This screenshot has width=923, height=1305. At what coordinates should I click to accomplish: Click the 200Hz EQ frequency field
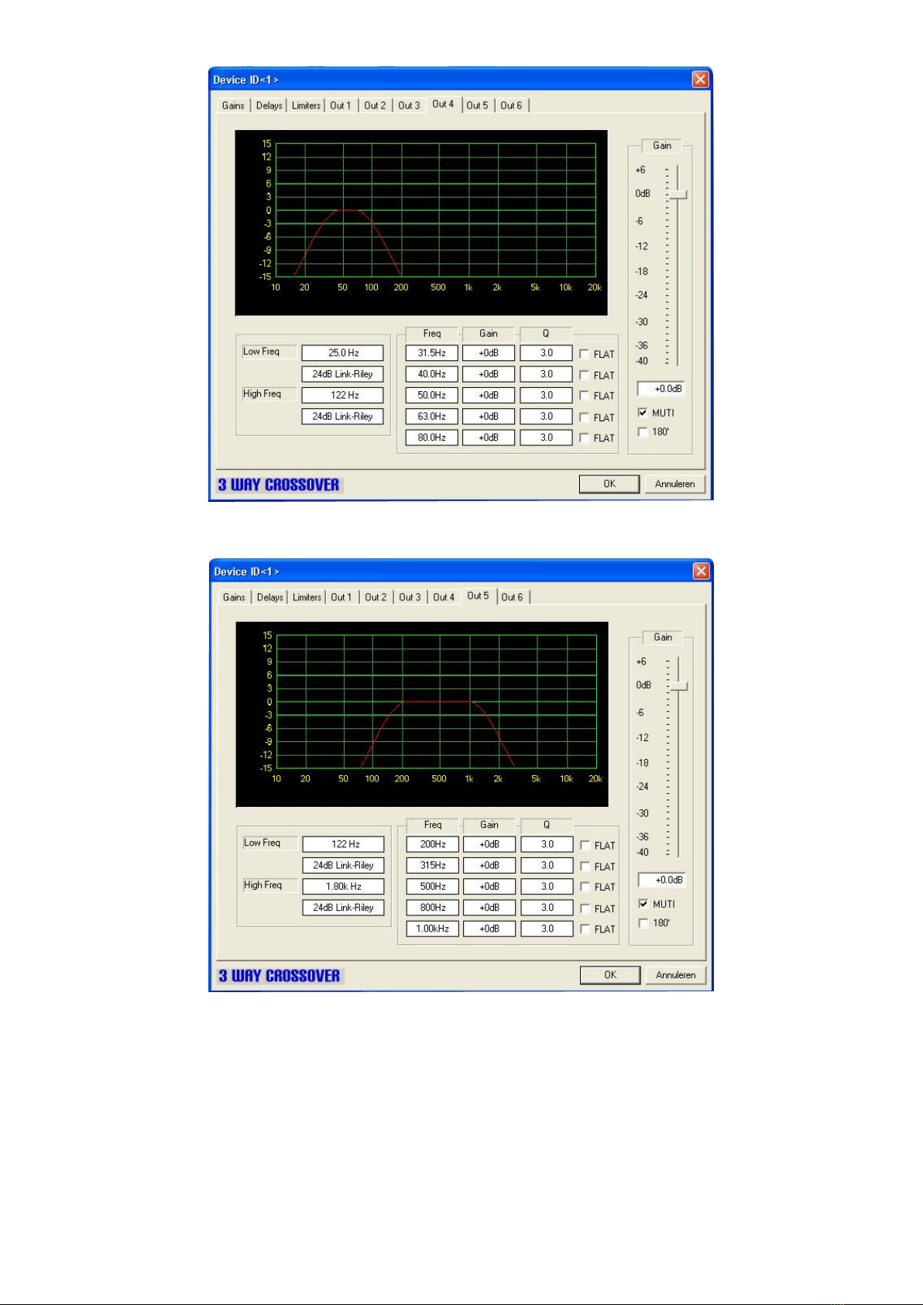(x=433, y=844)
